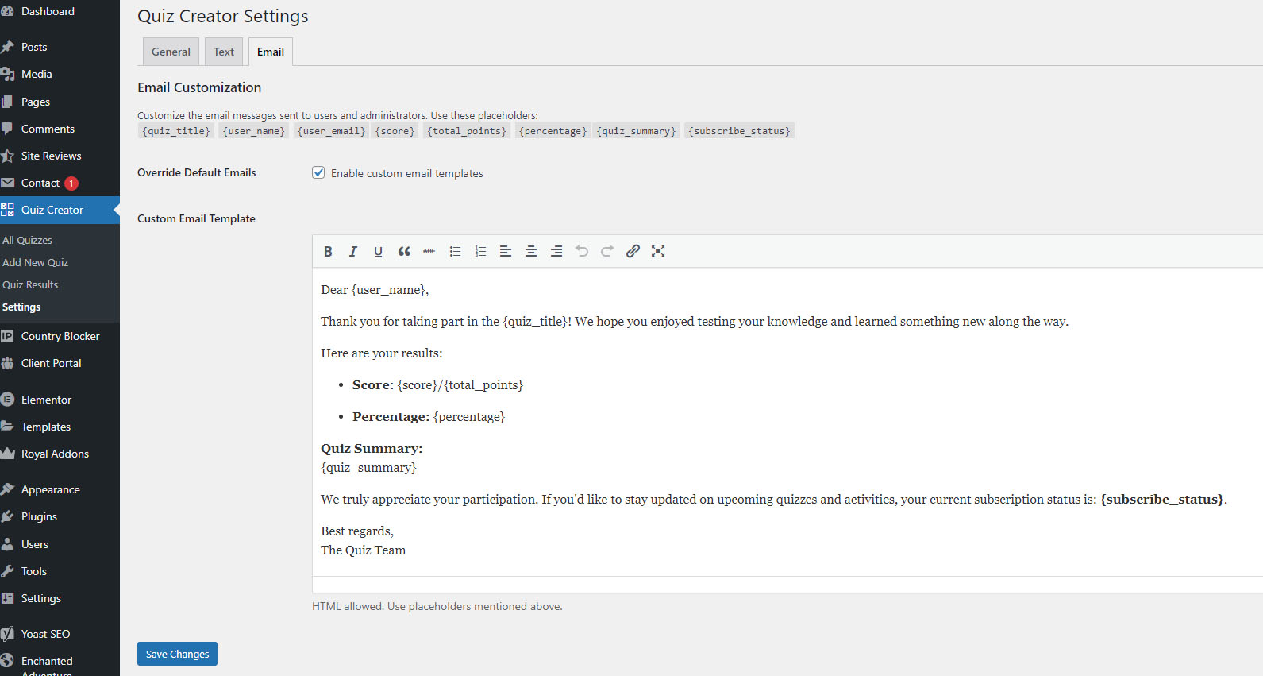This screenshot has width=1263, height=676.
Task: Click the Contact notification badge
Action: coord(71,183)
